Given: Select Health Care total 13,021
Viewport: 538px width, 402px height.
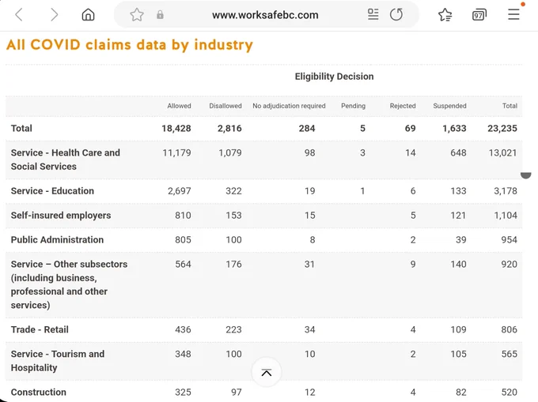Looking at the screenshot, I should point(502,152).
